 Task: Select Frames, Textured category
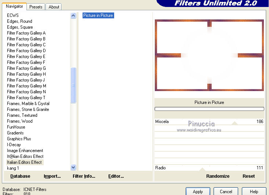click(22, 115)
